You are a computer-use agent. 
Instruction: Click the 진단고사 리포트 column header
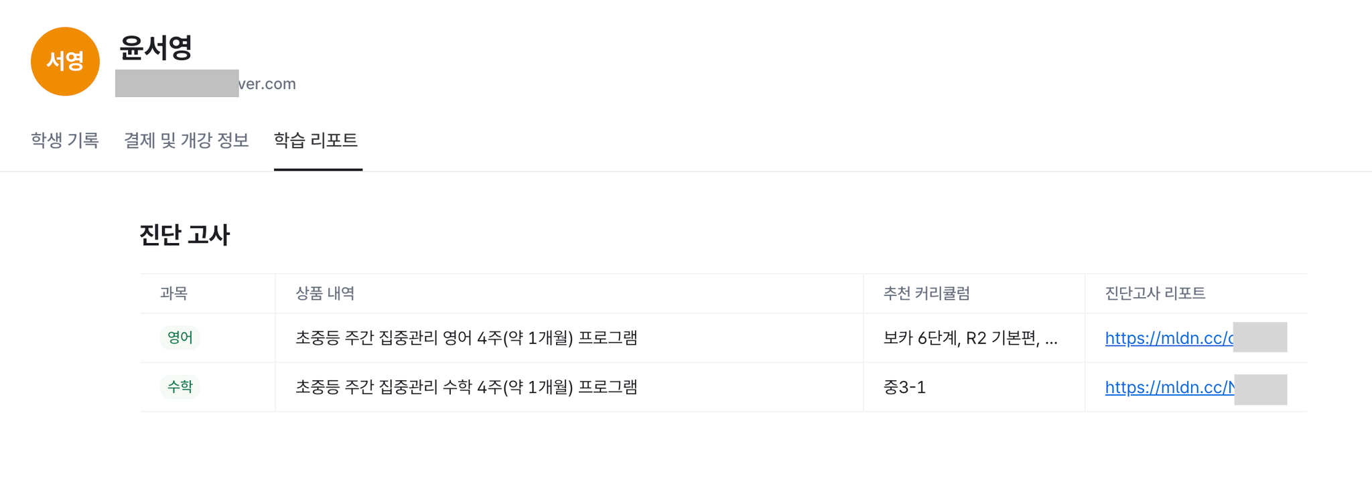tap(1155, 293)
